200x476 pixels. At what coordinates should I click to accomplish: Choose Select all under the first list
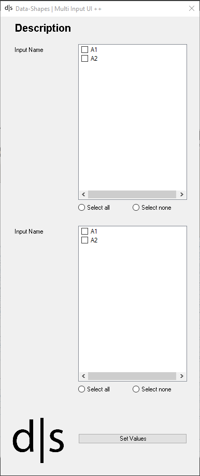click(81, 207)
